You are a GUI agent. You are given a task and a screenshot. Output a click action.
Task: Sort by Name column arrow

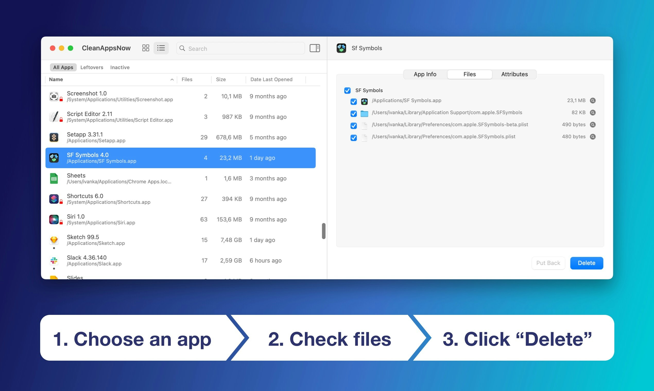172,79
